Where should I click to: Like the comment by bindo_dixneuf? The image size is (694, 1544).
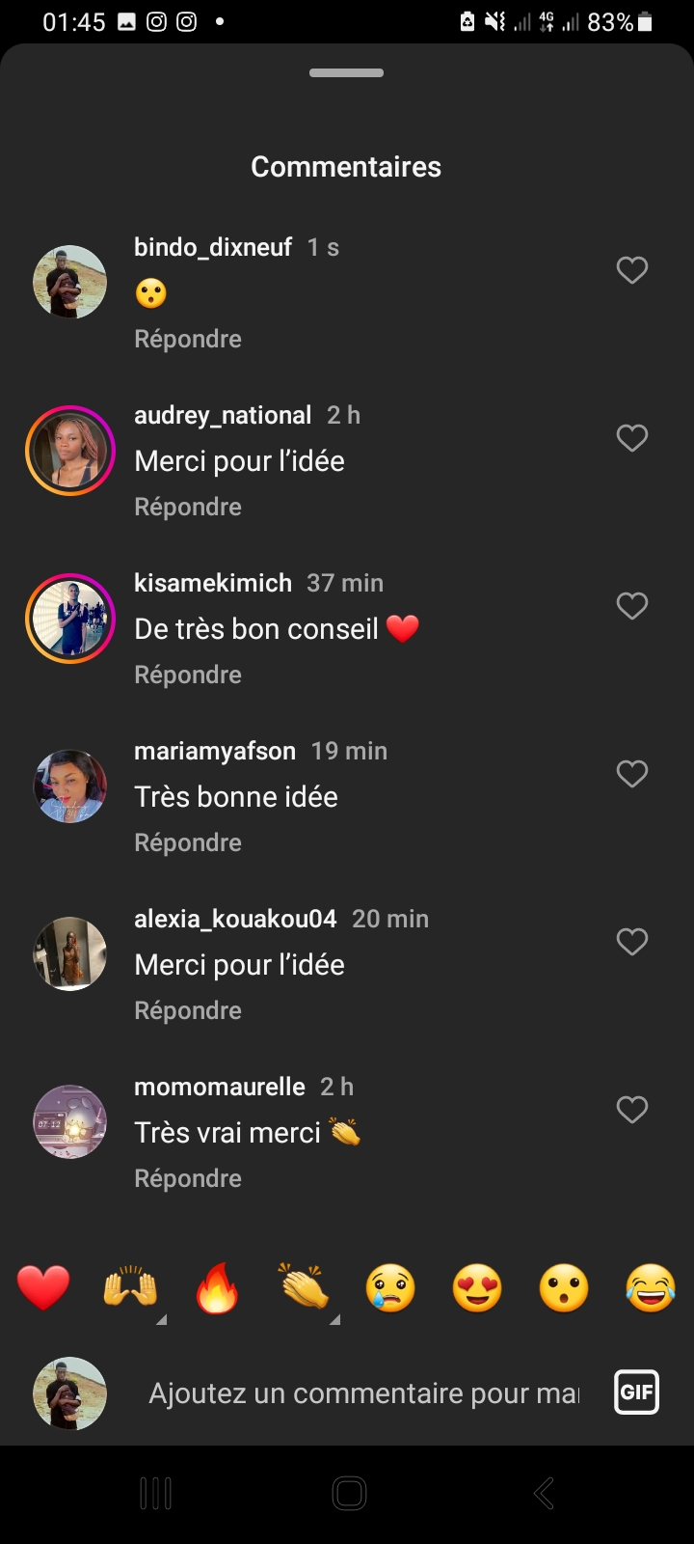[632, 270]
